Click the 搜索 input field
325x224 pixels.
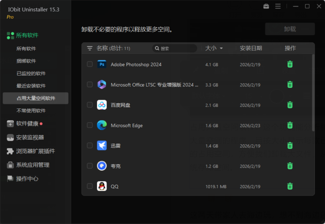click(175, 48)
